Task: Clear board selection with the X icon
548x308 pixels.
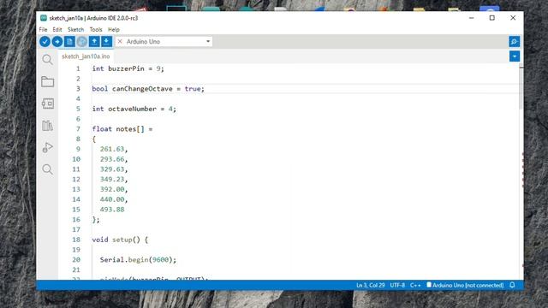Action: pyautogui.click(x=120, y=42)
